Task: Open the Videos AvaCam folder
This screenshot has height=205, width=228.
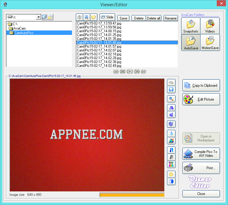Action: 210,26
